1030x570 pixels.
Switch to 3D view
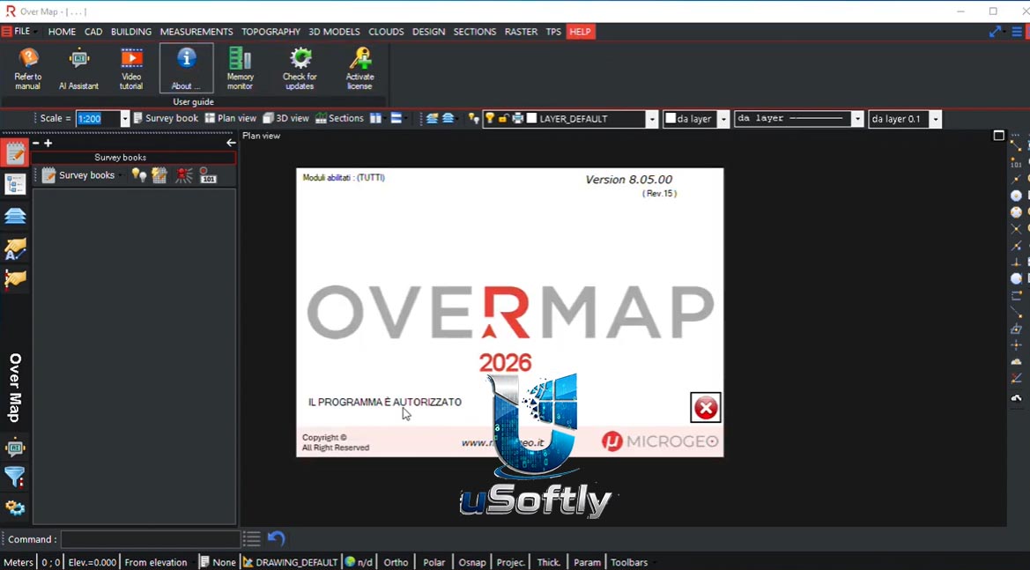tap(285, 118)
